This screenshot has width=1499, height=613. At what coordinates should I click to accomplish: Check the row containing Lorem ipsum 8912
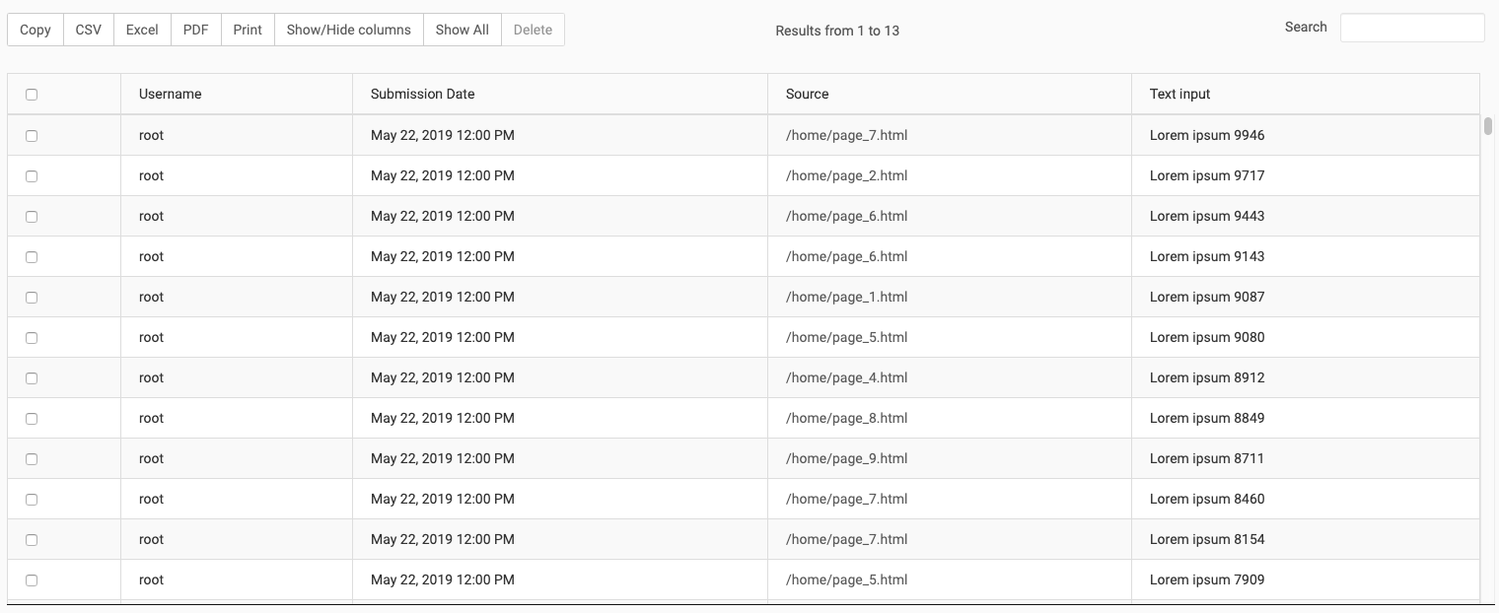click(x=31, y=377)
